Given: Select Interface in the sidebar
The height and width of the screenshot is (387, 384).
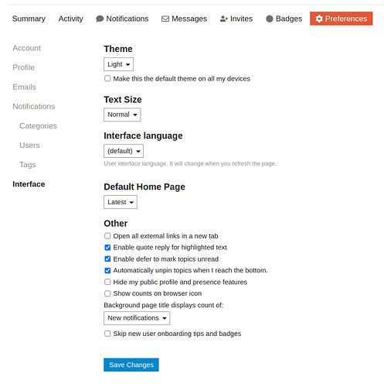Looking at the screenshot, I should (29, 184).
